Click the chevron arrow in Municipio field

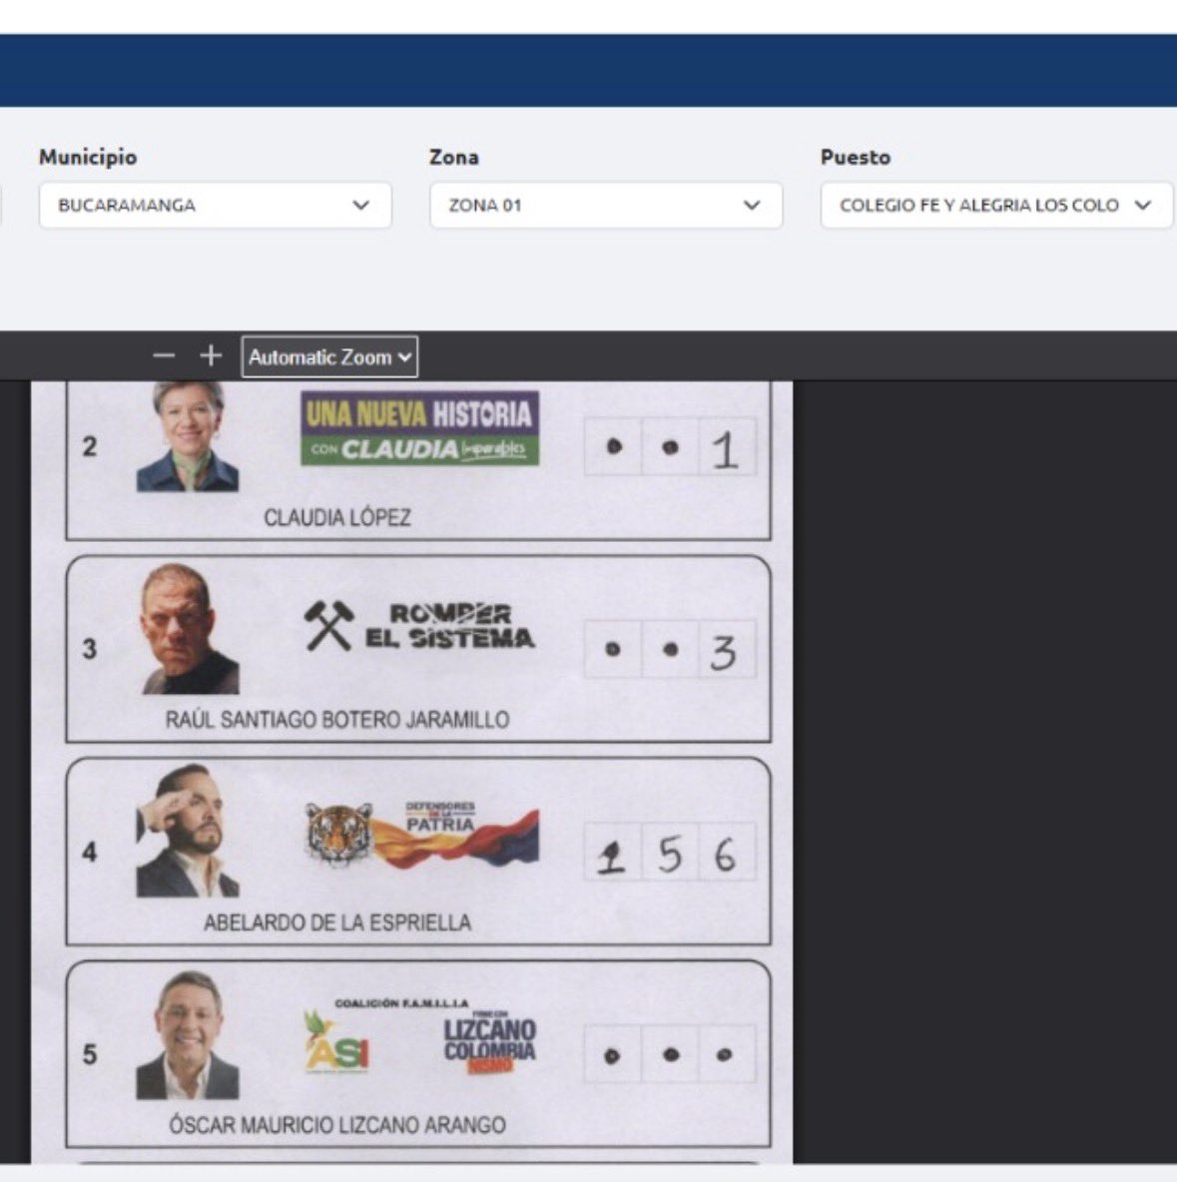click(x=361, y=205)
